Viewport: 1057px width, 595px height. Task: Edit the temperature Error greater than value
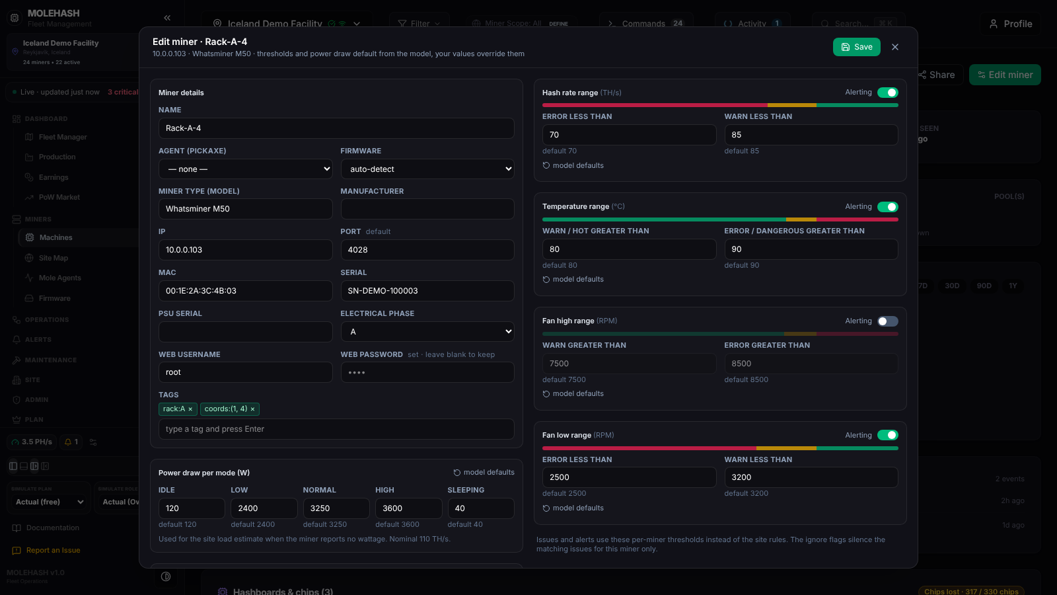click(811, 249)
